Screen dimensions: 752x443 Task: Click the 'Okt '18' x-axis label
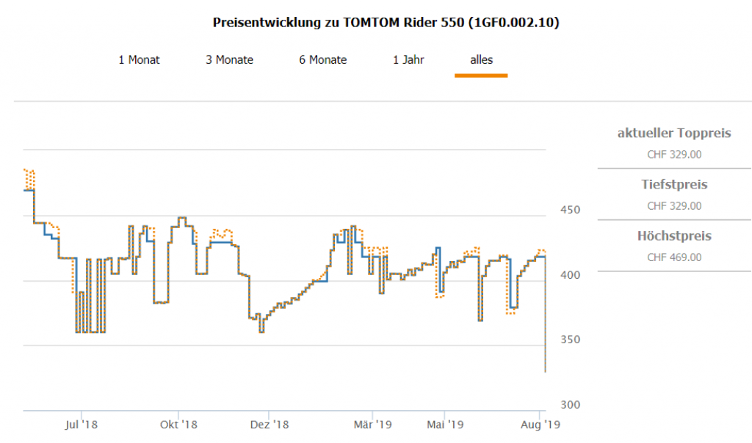(x=179, y=425)
